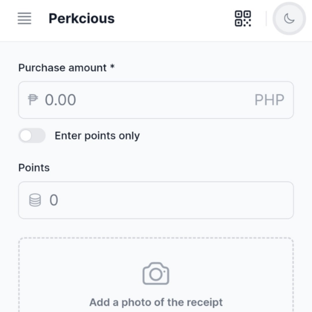Click the Perkcious app title
The height and width of the screenshot is (312, 312).
81,18
